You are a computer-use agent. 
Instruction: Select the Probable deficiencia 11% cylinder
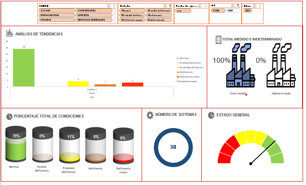pos(69,145)
